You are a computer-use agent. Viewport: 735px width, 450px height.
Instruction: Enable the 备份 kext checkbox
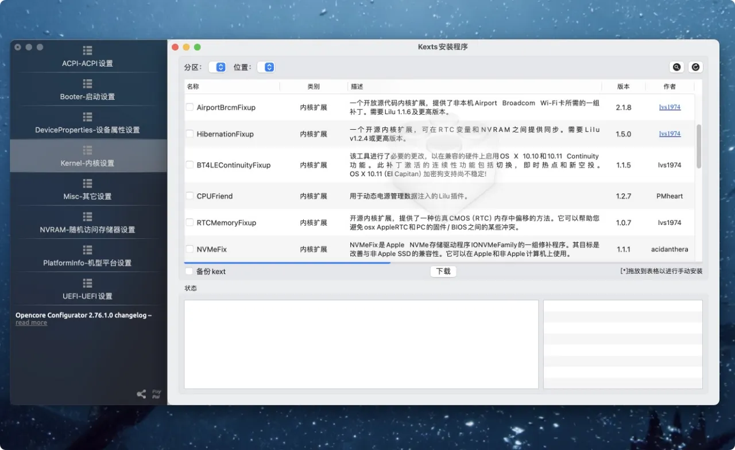(189, 271)
